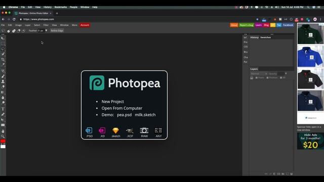Collapse the History panel column using its arrows
The height and width of the screenshot is (182, 324).
click(272, 34)
